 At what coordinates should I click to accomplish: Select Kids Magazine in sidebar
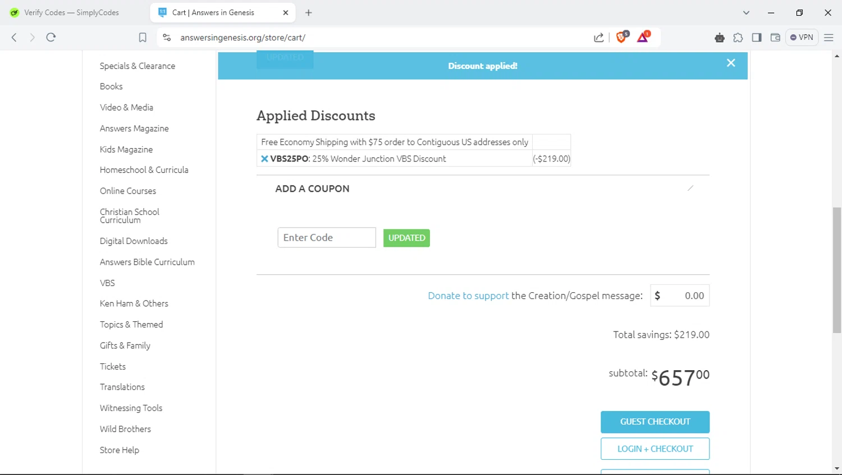click(126, 149)
